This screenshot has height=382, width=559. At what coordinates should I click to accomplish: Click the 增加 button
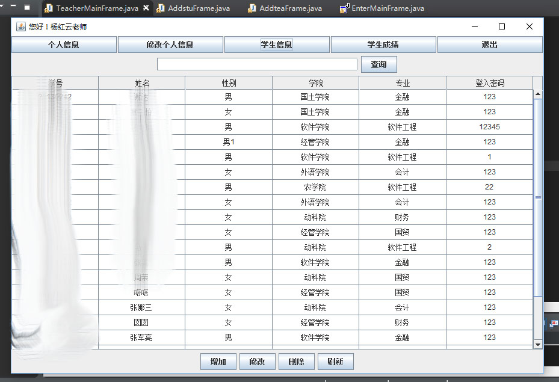tap(218, 362)
